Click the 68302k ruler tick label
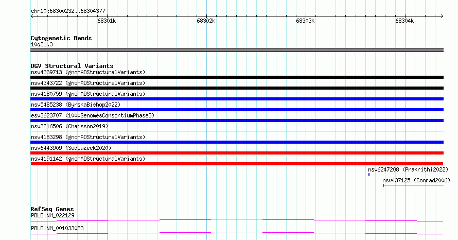Viewport: 458px width, 240px height. pyautogui.click(x=206, y=21)
